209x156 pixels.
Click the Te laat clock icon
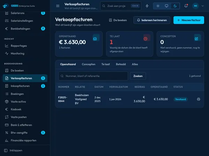pyautogui.click(x=146, y=38)
